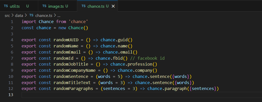Click the 'chance' import string on line 1
The image size is (262, 102).
tap(78, 22)
